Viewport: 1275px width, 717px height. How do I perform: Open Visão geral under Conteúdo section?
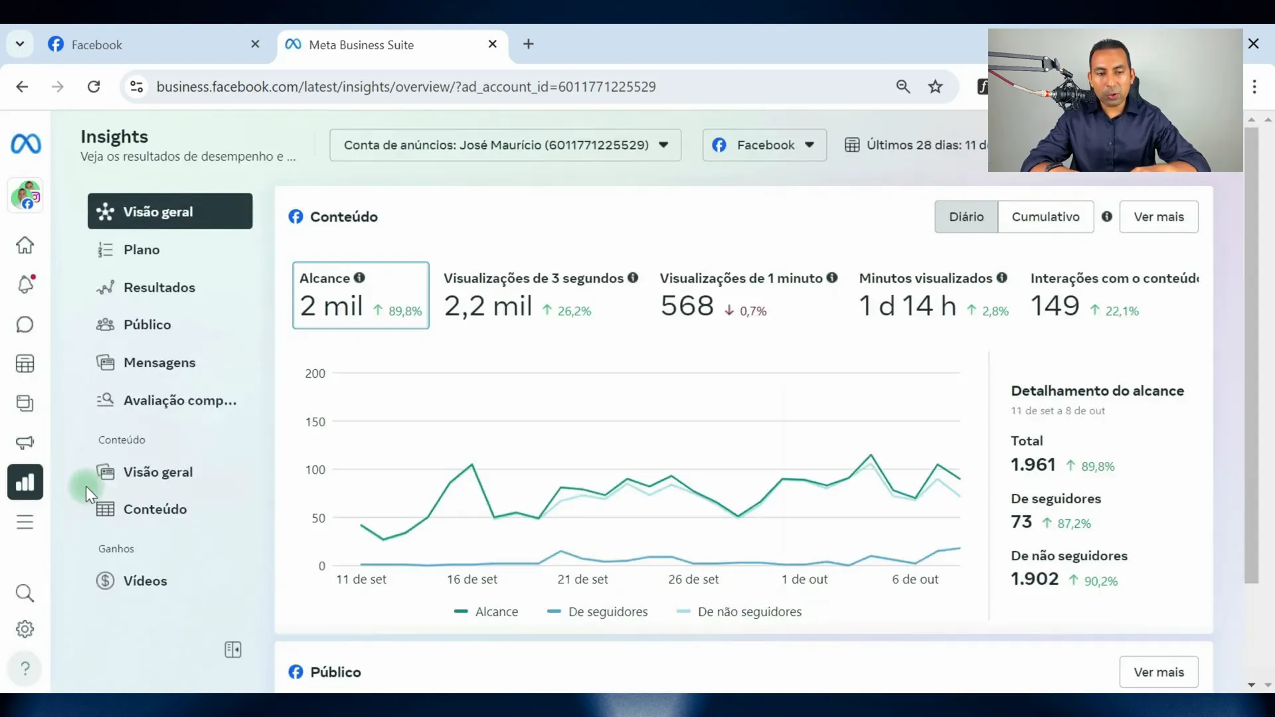click(170, 472)
